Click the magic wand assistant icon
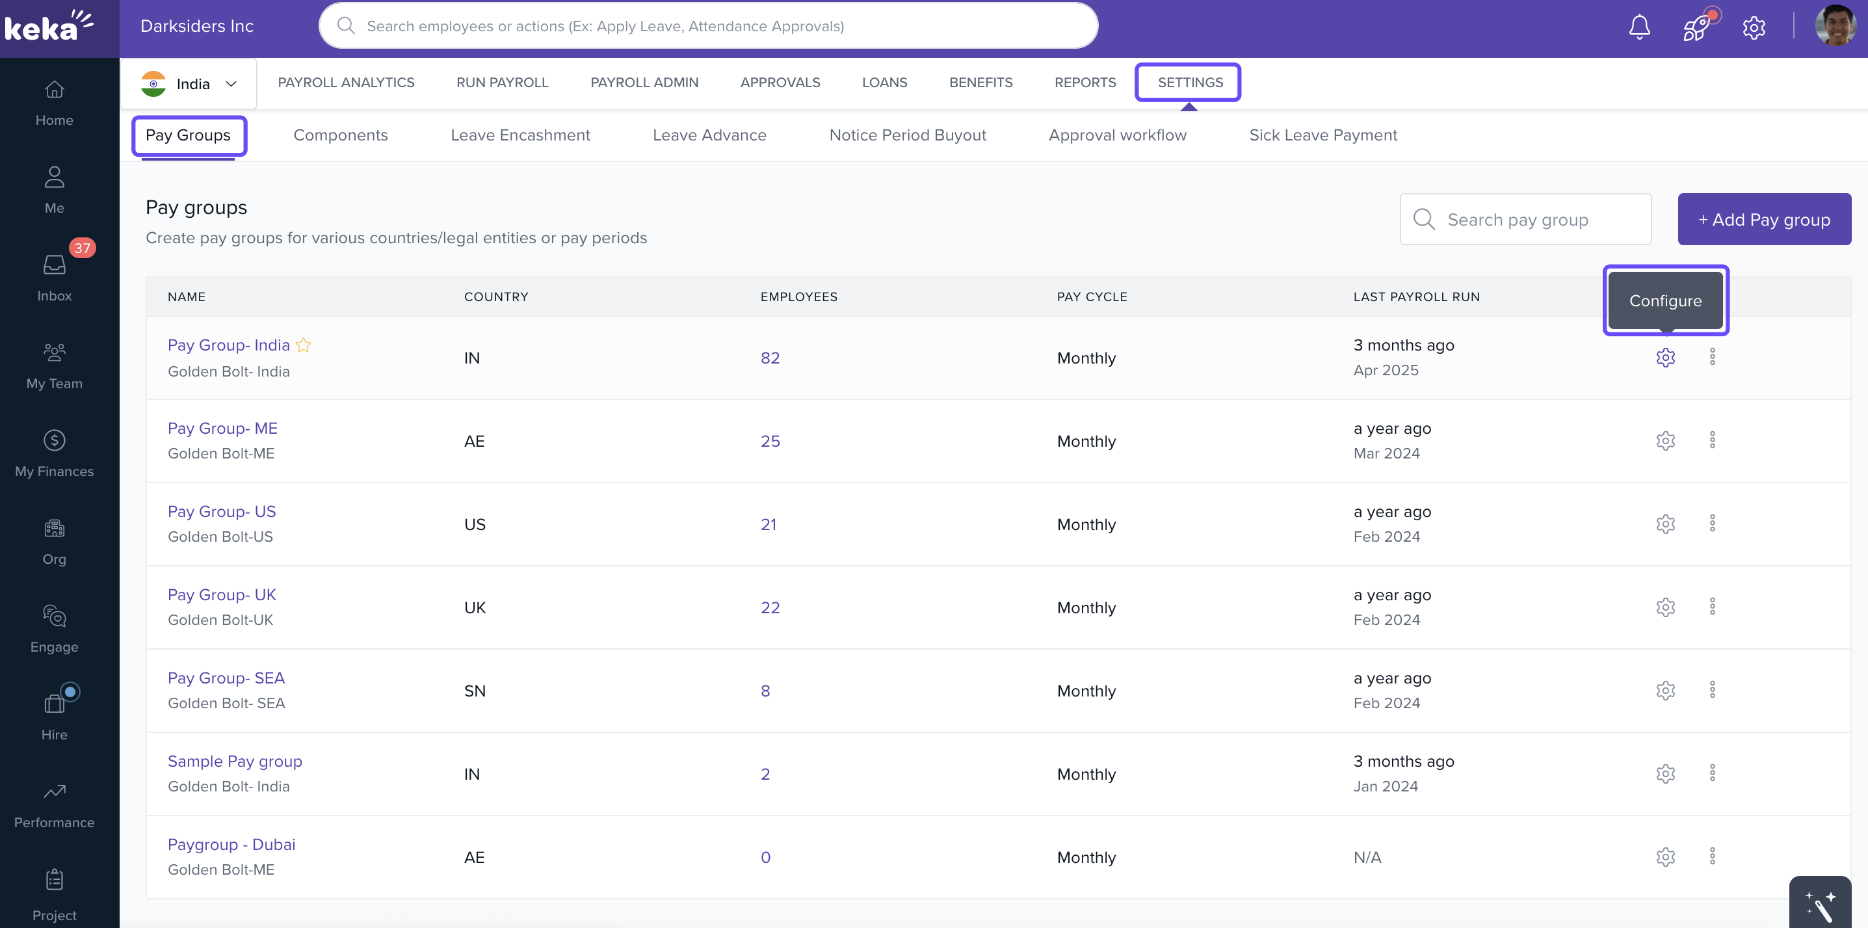The height and width of the screenshot is (928, 1868). [1819, 904]
